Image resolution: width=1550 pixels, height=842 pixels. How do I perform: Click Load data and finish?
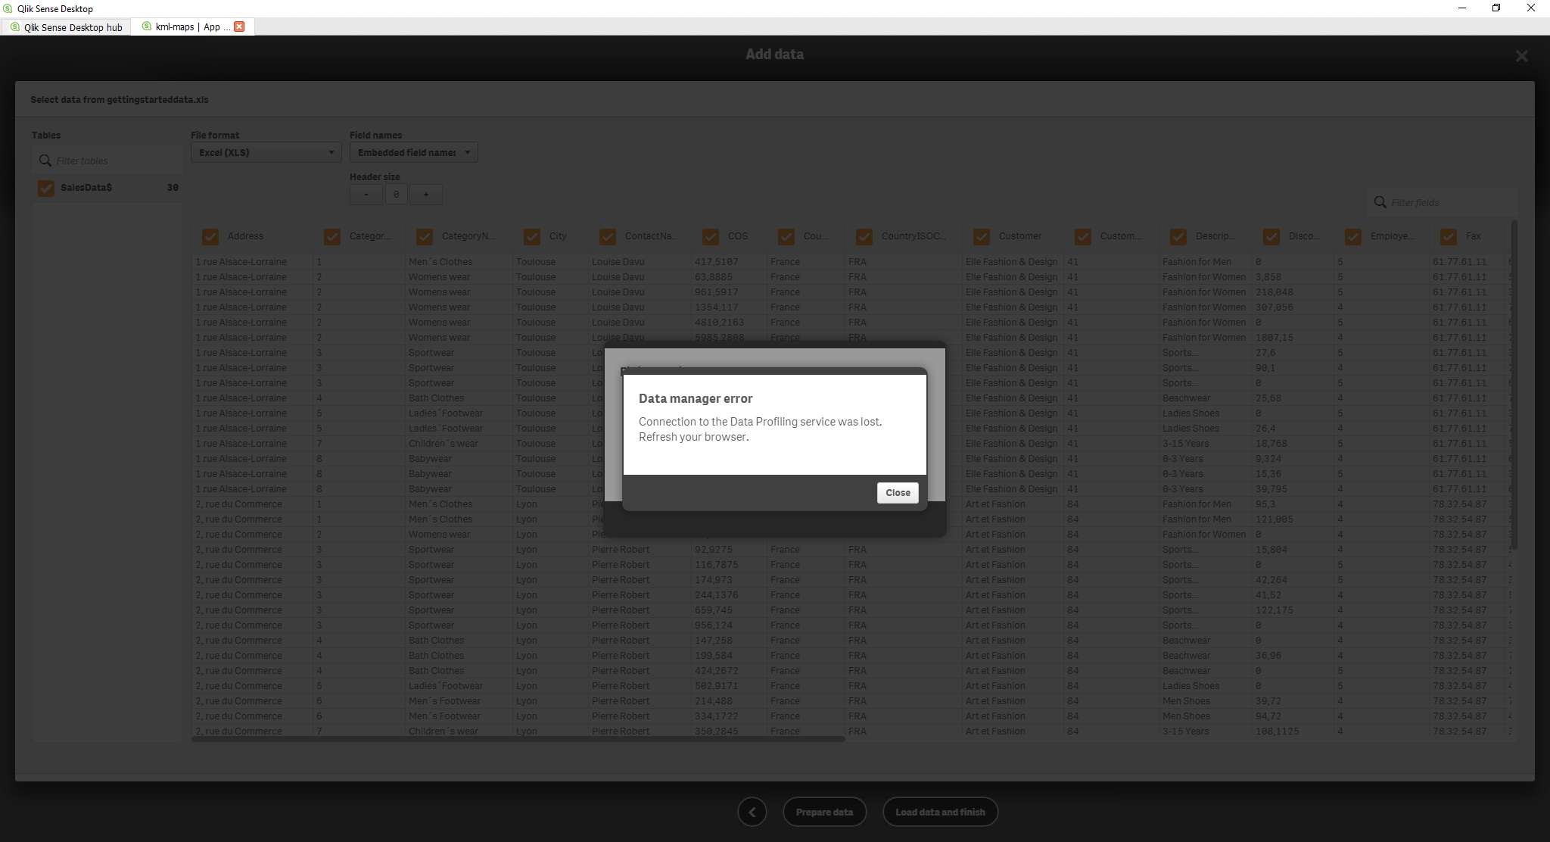tap(940, 811)
